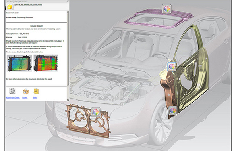This screenshot has height=151, width=232.
Task: Open the Knowledge Center globe icon
Action: [12, 91]
